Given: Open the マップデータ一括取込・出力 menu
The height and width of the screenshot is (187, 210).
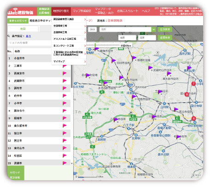Looking at the screenshot, I should coord(104,11).
